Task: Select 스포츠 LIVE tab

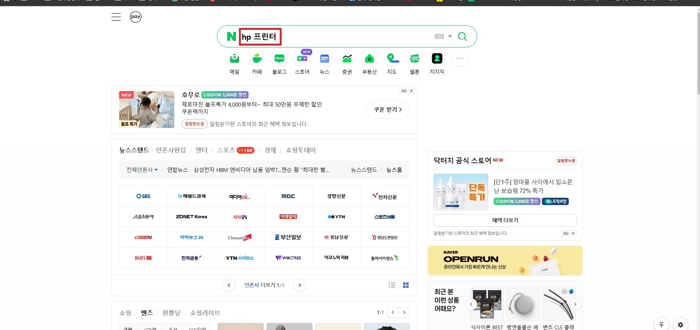Action: tap(236, 150)
